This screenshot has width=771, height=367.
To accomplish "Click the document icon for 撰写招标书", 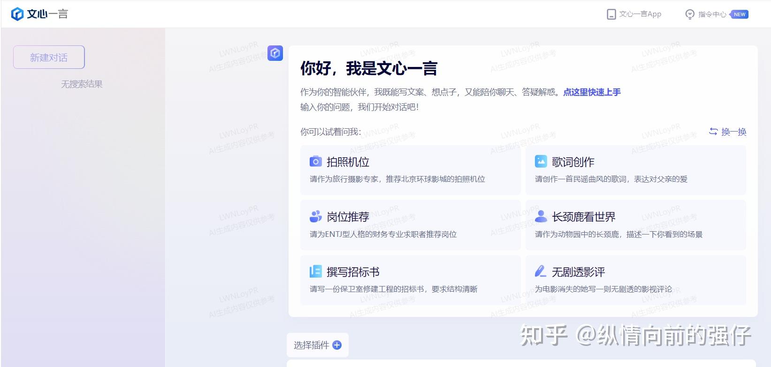I will pos(316,272).
